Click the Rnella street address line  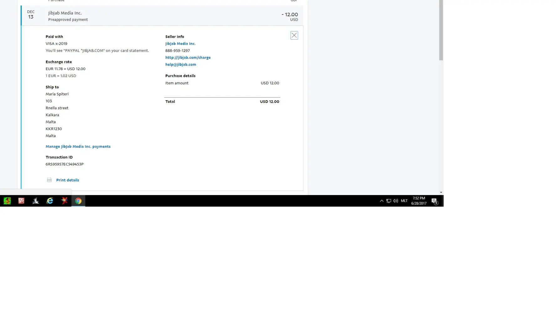point(57,108)
